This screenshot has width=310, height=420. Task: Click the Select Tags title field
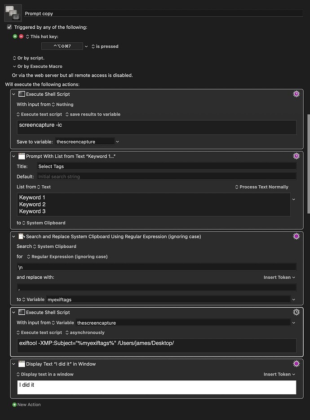(x=167, y=166)
